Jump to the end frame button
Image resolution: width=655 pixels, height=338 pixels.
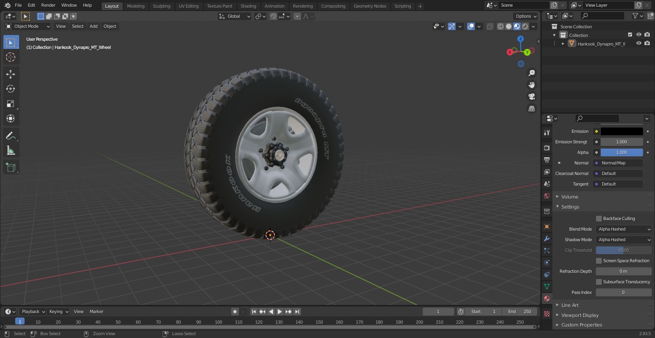tap(297, 312)
